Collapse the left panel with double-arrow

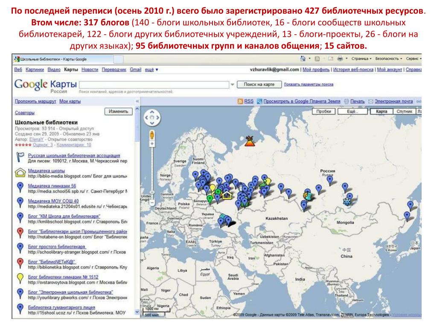pyautogui.click(x=137, y=101)
